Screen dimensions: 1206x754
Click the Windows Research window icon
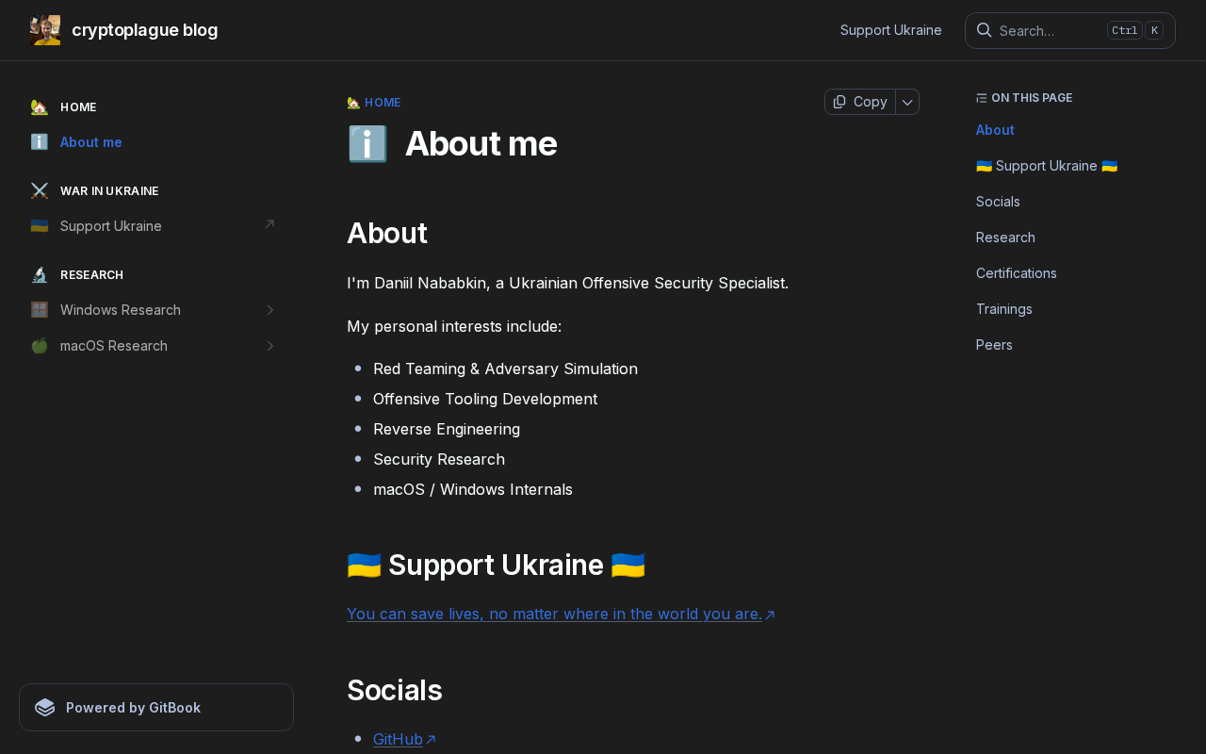click(40, 310)
